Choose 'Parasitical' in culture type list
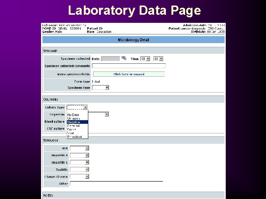The width and height of the screenshot is (266, 199). click(x=77, y=137)
